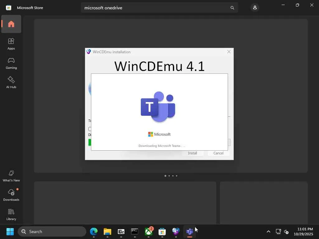
Task: Open the AI Hub section
Action: point(11,82)
